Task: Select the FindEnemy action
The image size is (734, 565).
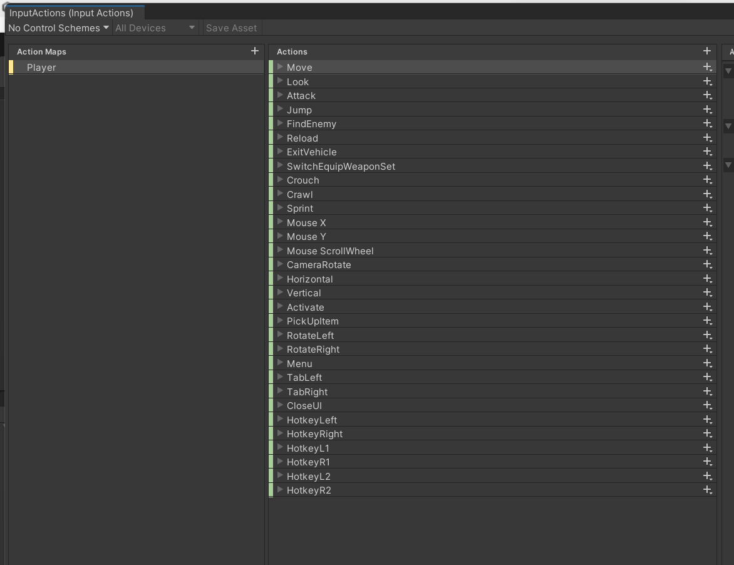Action: click(x=311, y=123)
